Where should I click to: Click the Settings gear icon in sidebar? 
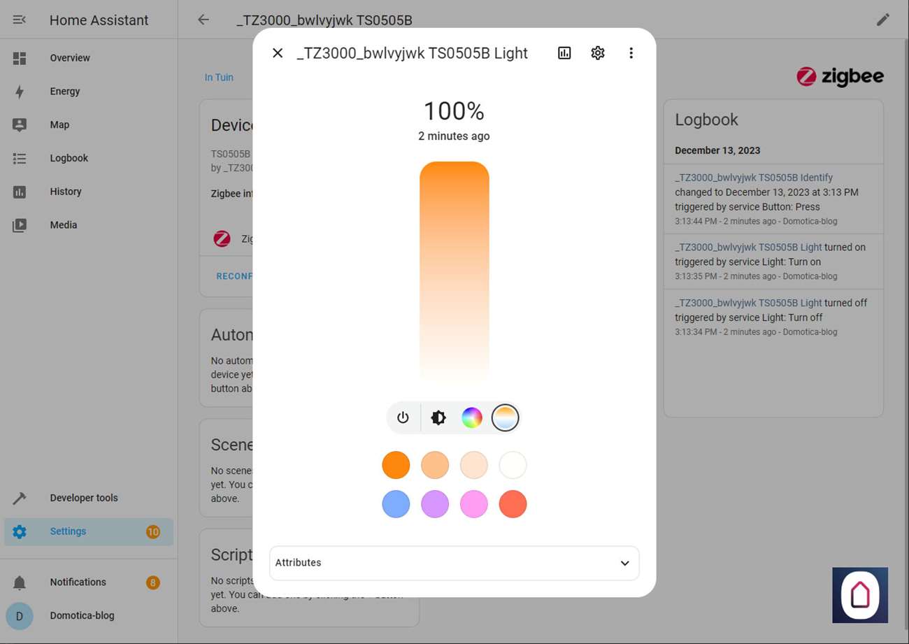[x=20, y=531]
